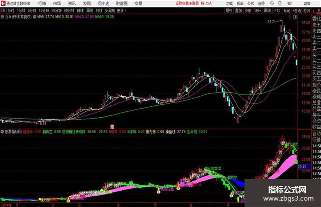The height and width of the screenshot is (207, 321).
Task: Open the 财富圈 menu
Action: pyautogui.click(x=122, y=3)
